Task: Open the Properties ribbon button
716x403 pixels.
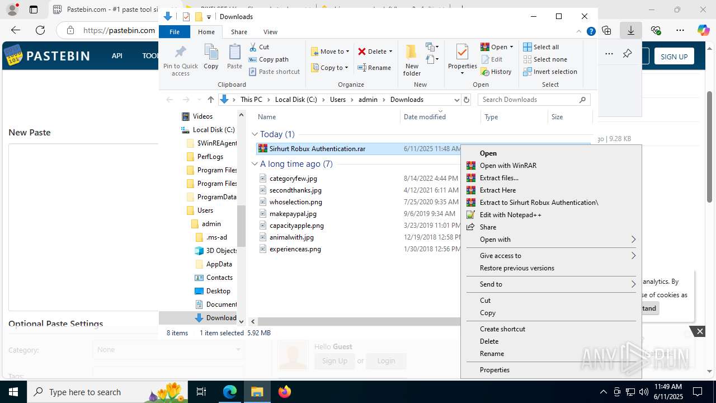Action: click(x=462, y=60)
